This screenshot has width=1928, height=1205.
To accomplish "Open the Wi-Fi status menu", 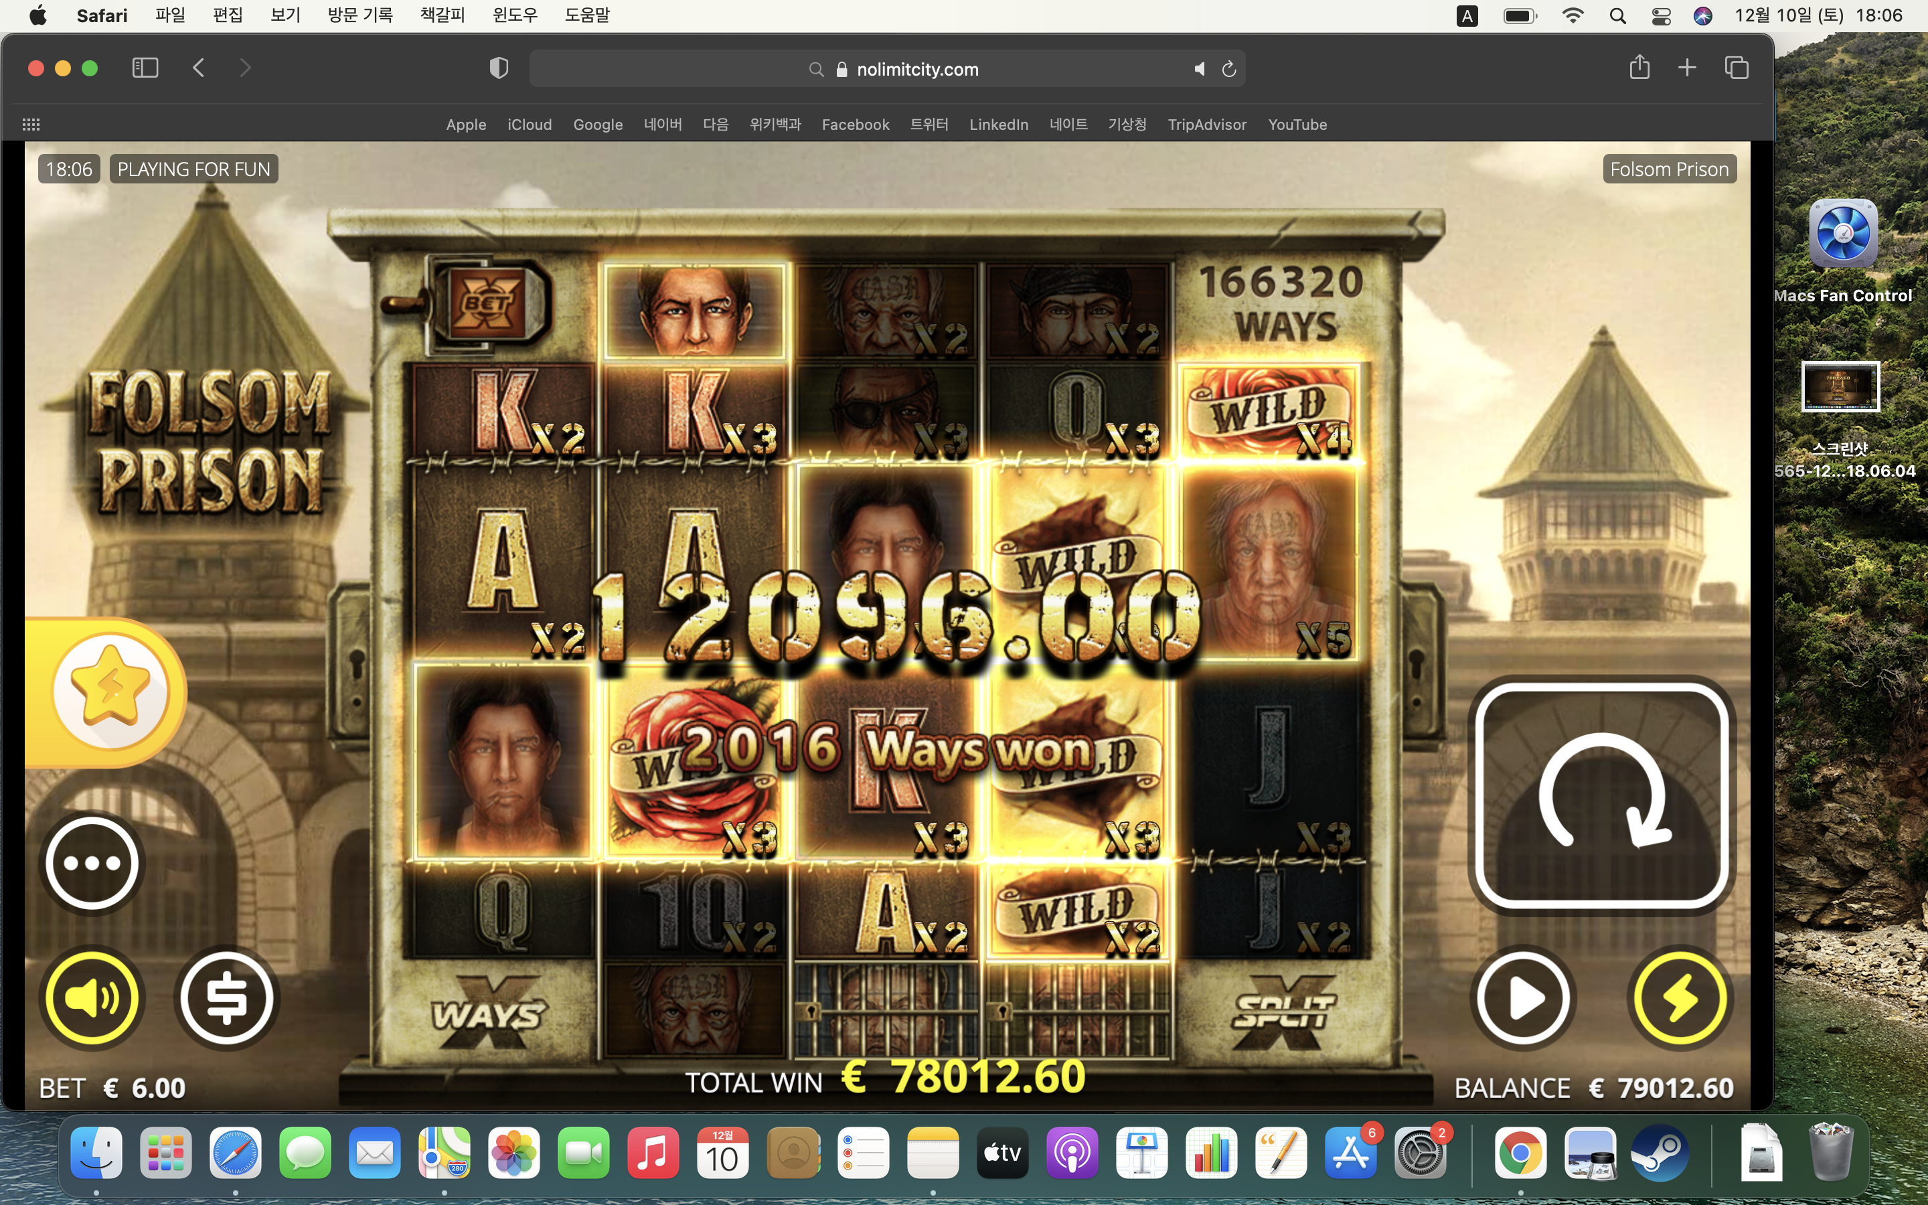I will 1573,16.
